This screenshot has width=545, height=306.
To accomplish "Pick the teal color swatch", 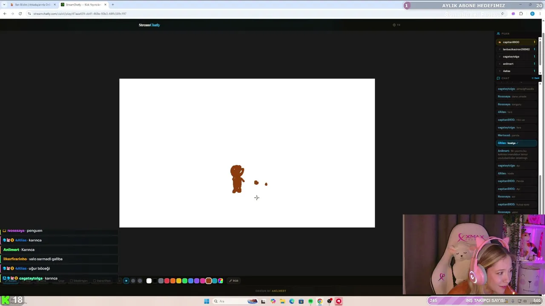I will (215, 280).
